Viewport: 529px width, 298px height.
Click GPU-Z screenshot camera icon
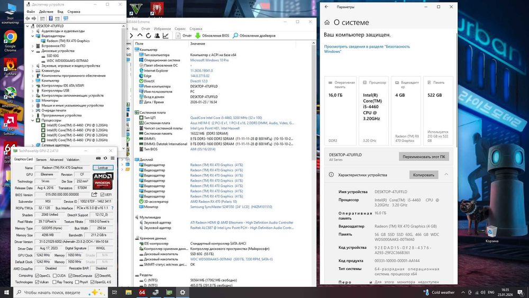click(x=98, y=158)
